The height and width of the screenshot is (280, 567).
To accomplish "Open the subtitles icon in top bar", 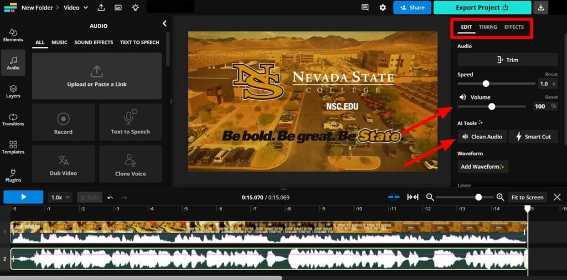I will 118,8.
